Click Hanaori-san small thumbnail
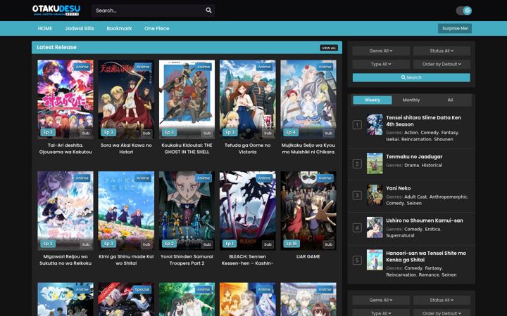 pyautogui.click(x=375, y=260)
